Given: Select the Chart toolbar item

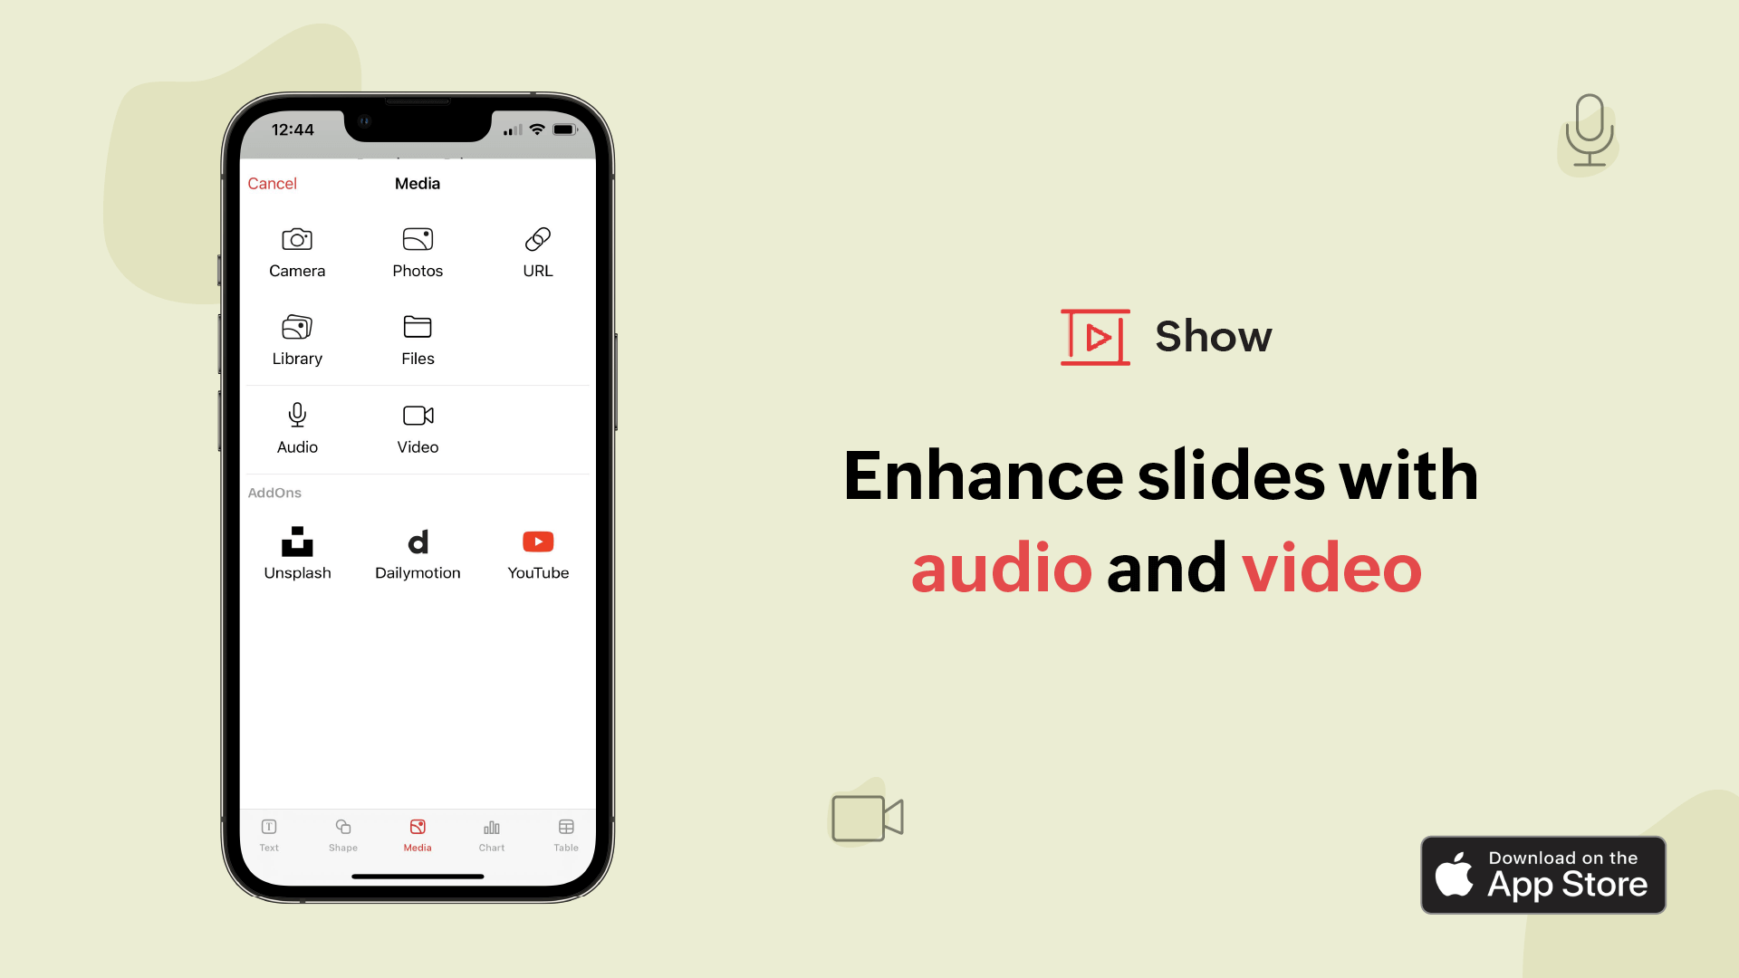Looking at the screenshot, I should (x=491, y=833).
